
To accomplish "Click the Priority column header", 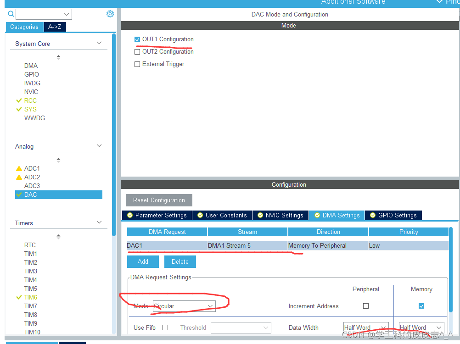I will click(409, 232).
